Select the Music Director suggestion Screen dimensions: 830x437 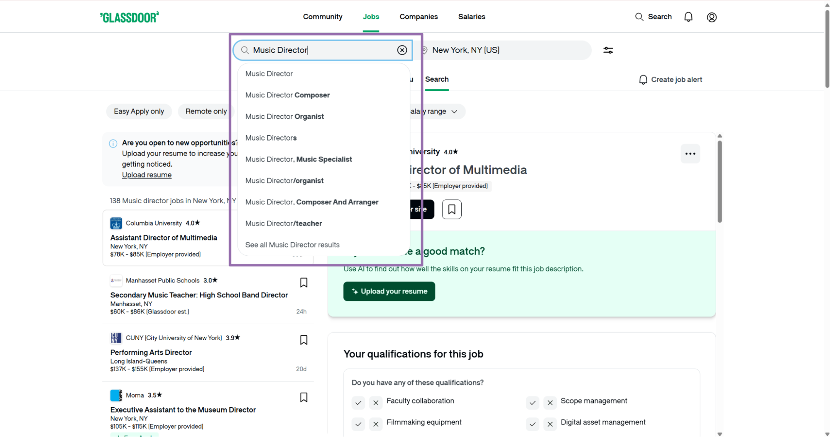pyautogui.click(x=323, y=74)
